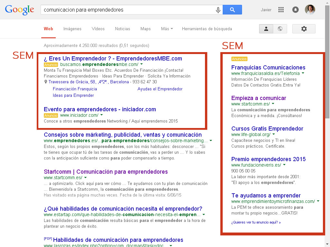Open the notifications bell
330x247 pixels.
(295, 10)
